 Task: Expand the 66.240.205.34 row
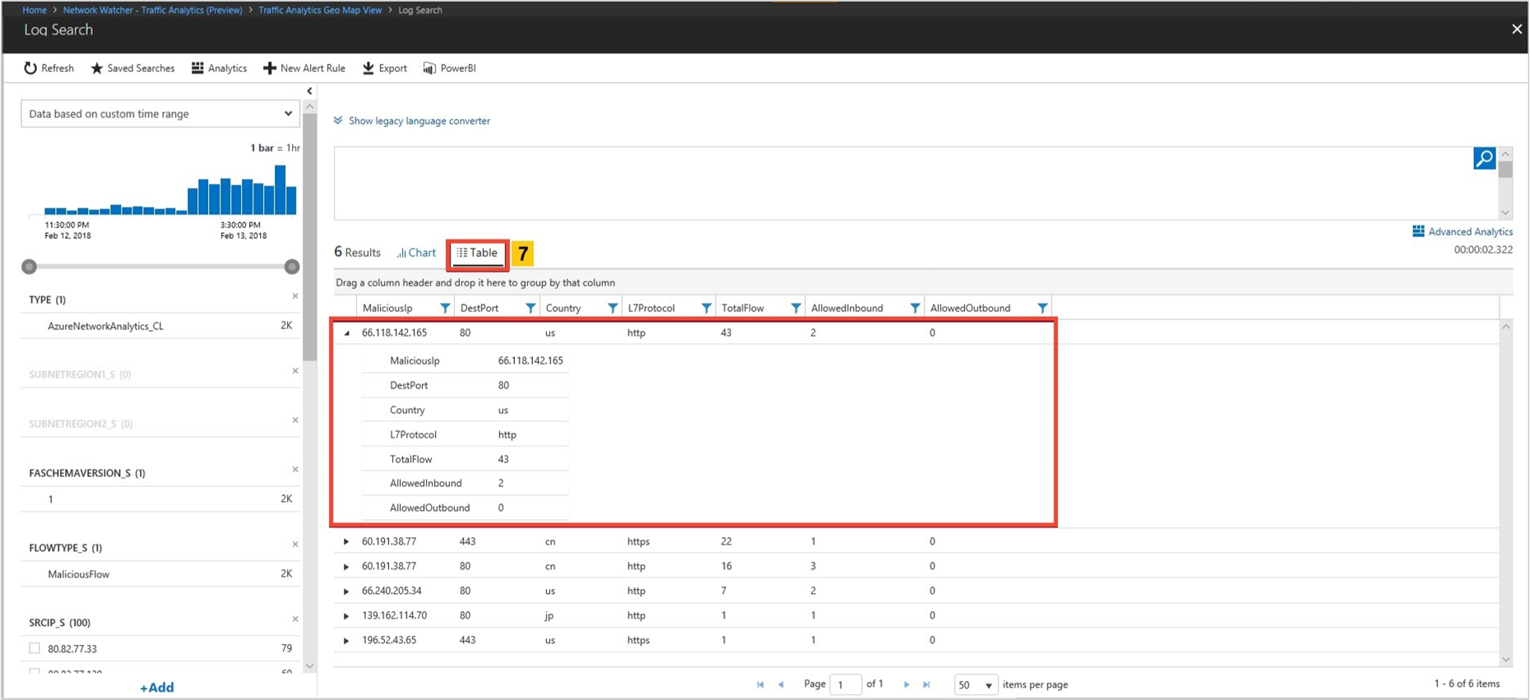click(x=346, y=591)
